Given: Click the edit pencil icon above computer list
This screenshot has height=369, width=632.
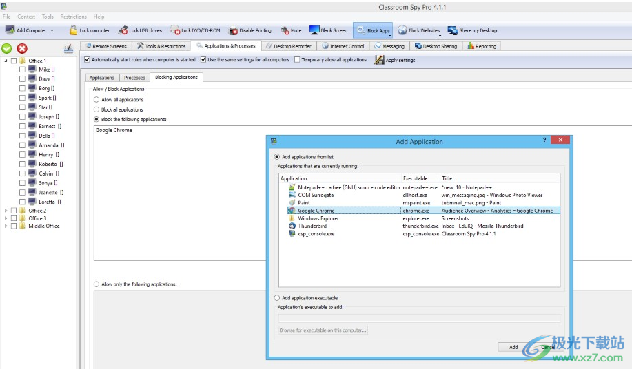Looking at the screenshot, I should coord(68,48).
